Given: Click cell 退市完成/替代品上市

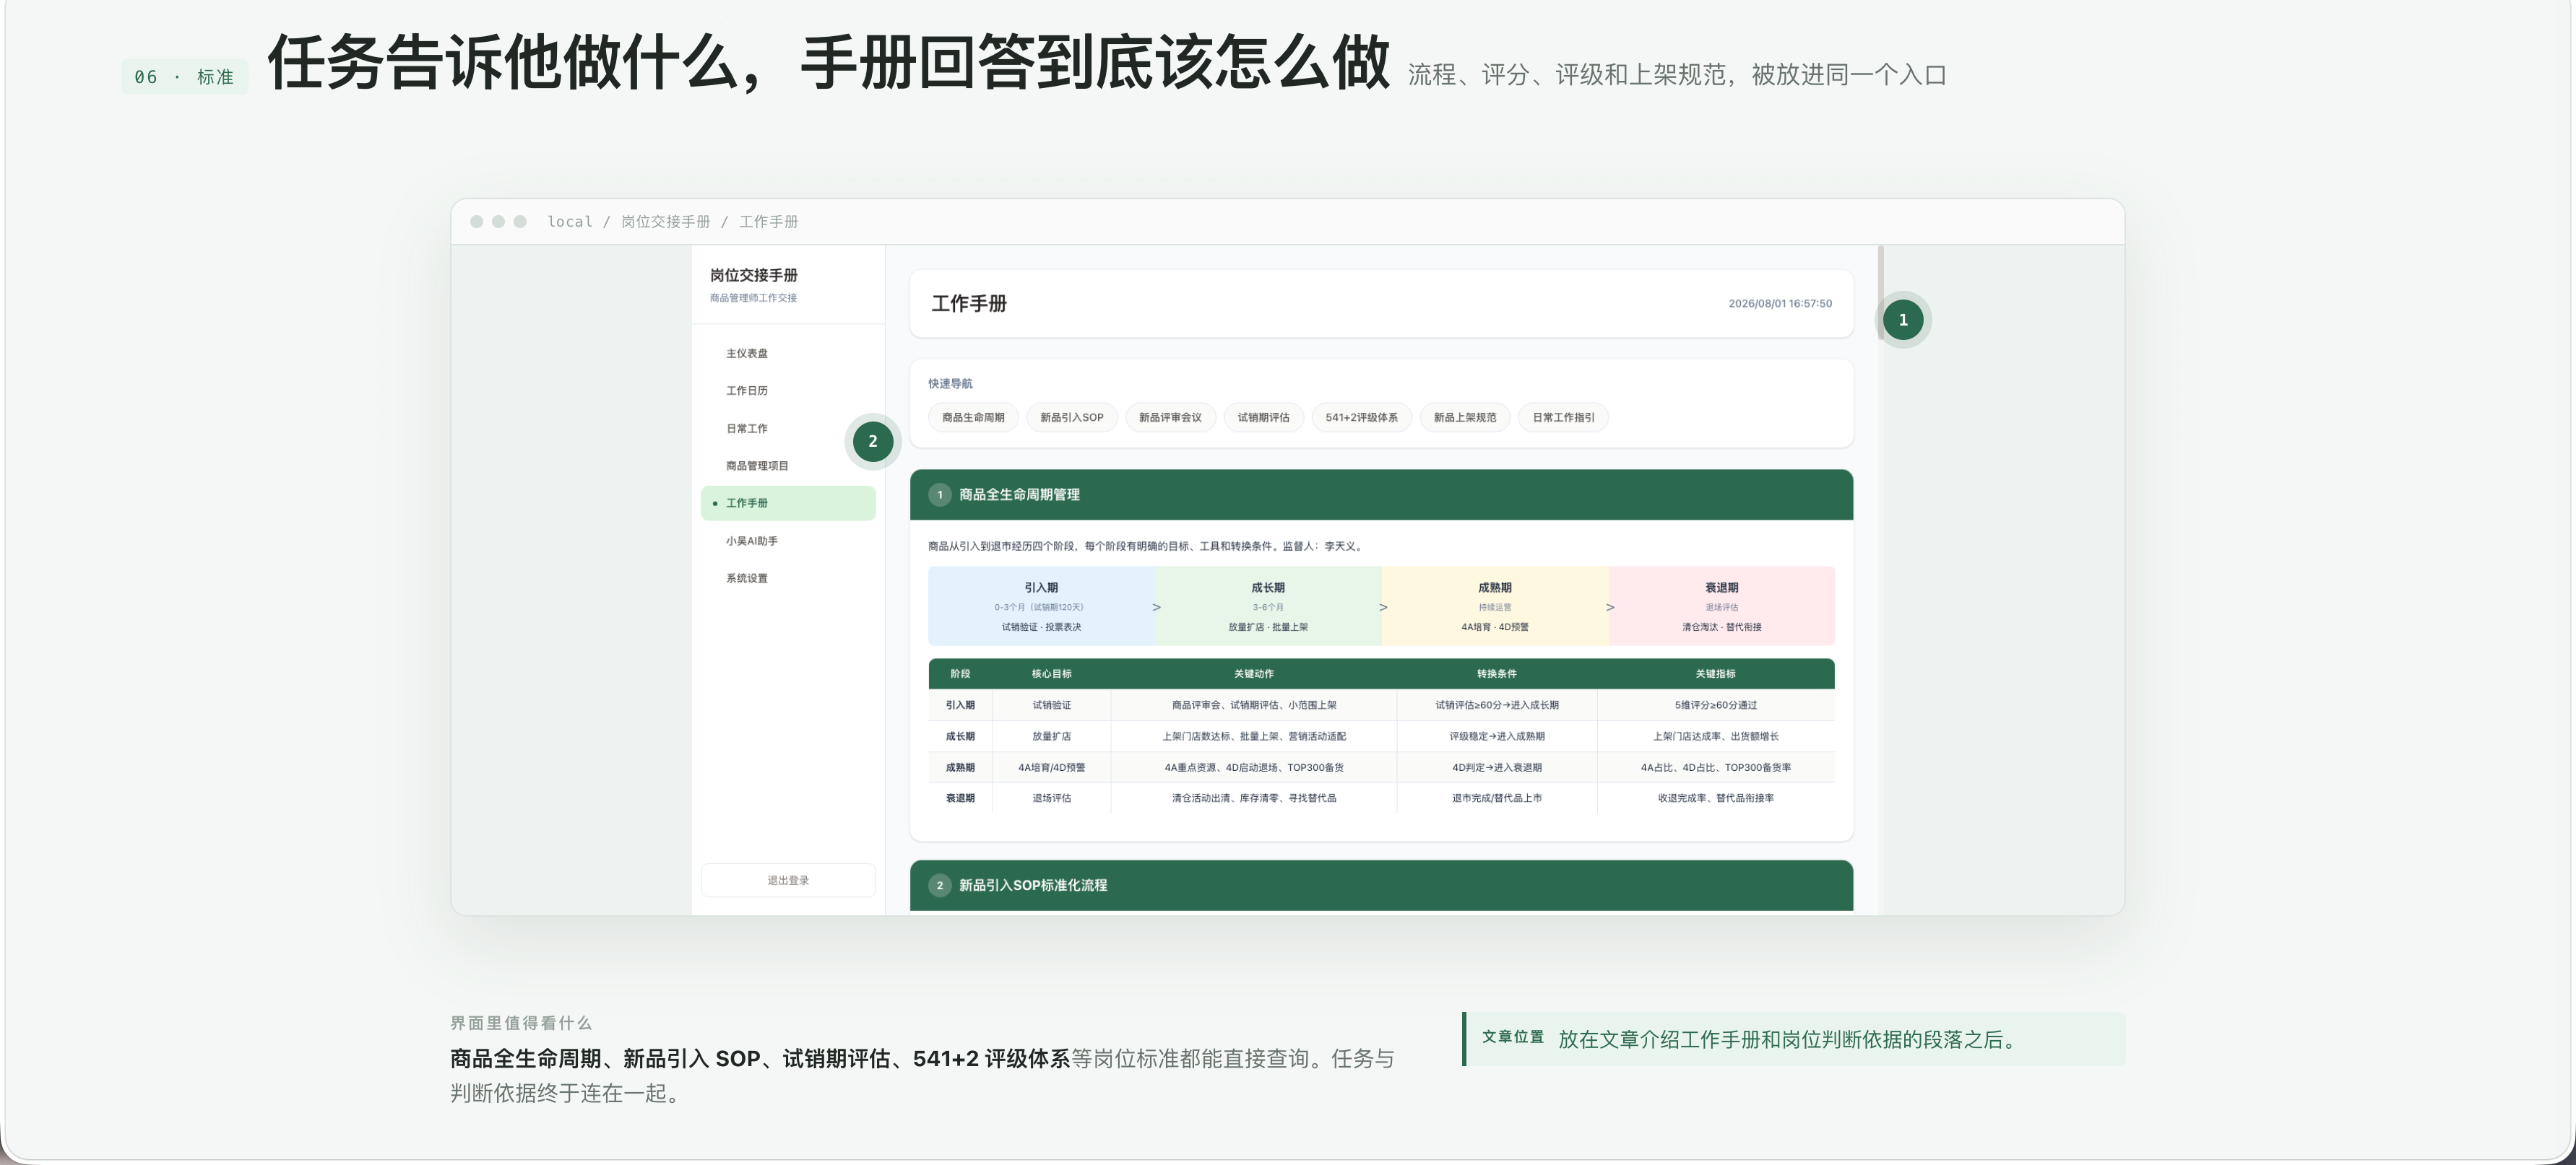Looking at the screenshot, I should [x=1497, y=798].
